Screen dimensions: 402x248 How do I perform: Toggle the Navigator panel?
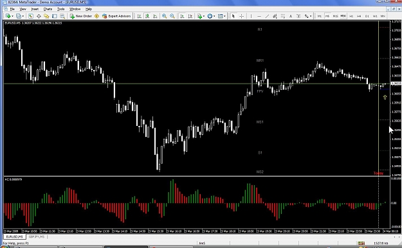pos(46,16)
